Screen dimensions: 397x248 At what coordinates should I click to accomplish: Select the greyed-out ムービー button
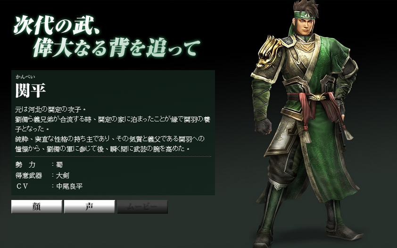coord(142,207)
